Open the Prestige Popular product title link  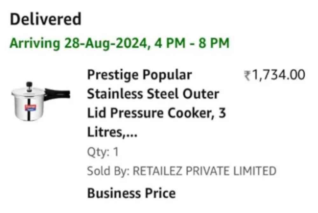[x=140, y=76]
